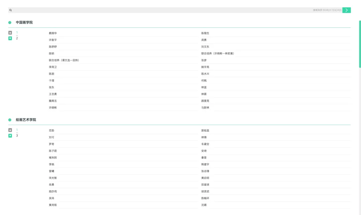This screenshot has height=215, width=361.
Task: Open teacher 罗奇
Action: coord(51,144)
